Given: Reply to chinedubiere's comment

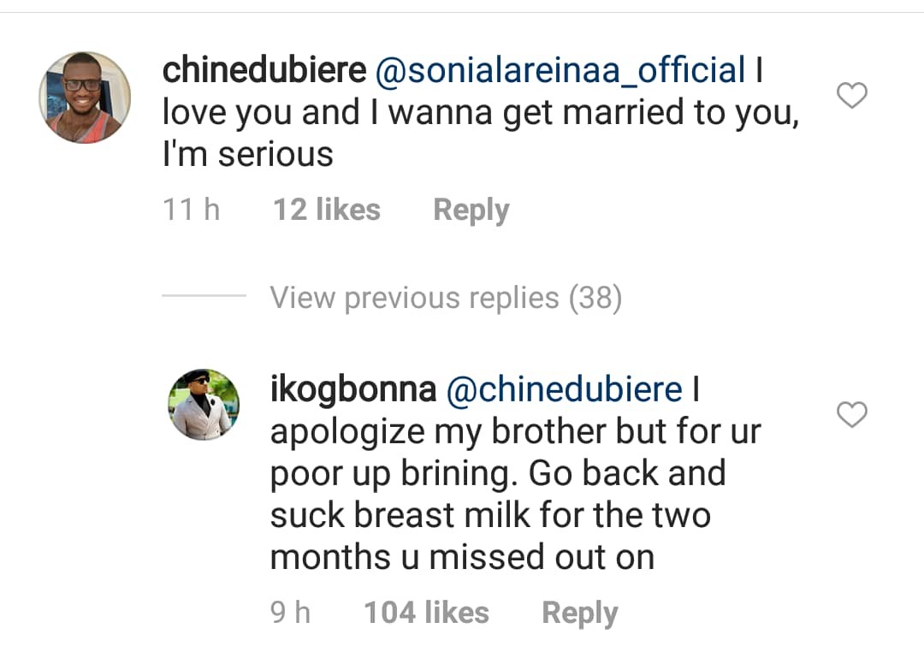Looking at the screenshot, I should (471, 210).
